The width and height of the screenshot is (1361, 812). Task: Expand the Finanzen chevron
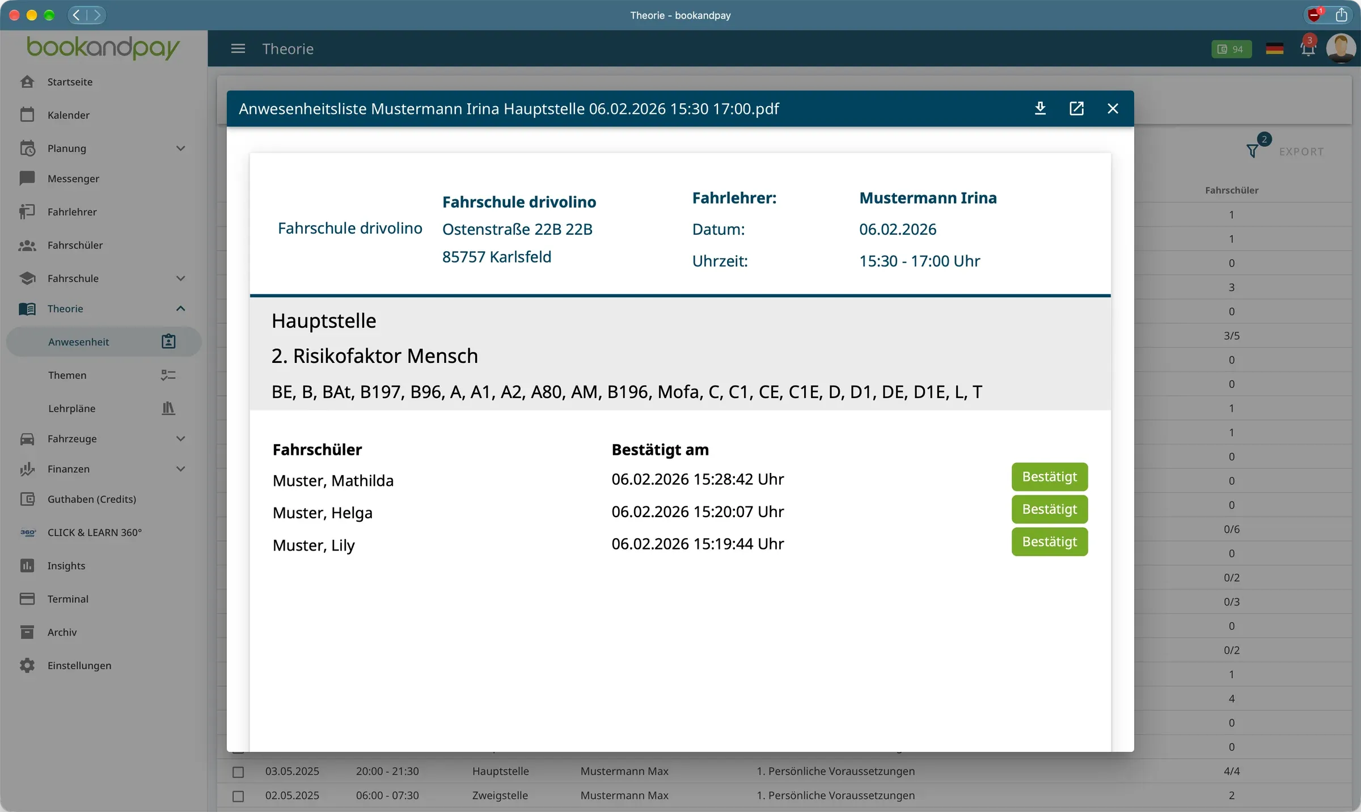point(180,469)
